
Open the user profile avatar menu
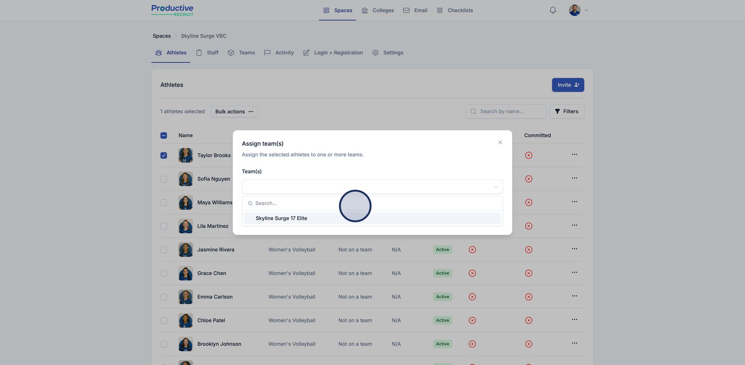click(575, 10)
